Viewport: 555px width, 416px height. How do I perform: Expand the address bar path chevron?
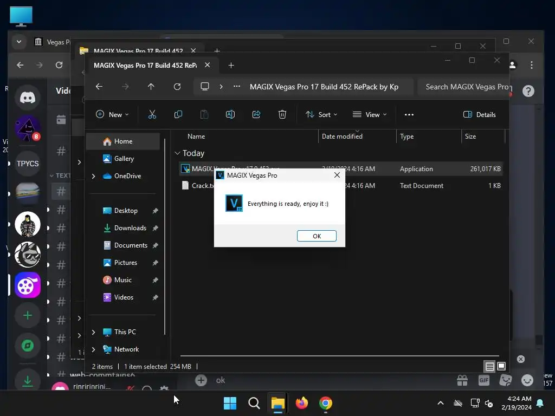pos(221,87)
